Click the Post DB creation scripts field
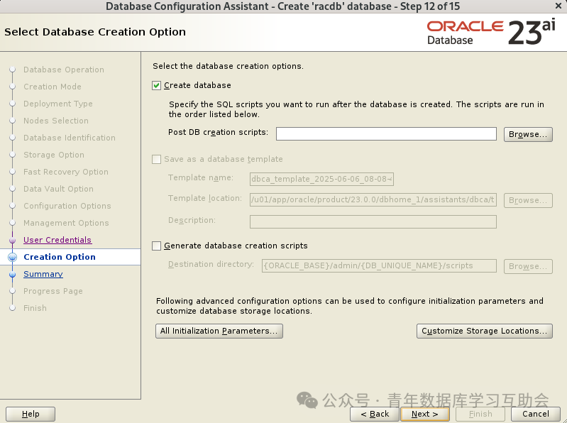Viewport: 567px width, 423px height. pos(386,133)
